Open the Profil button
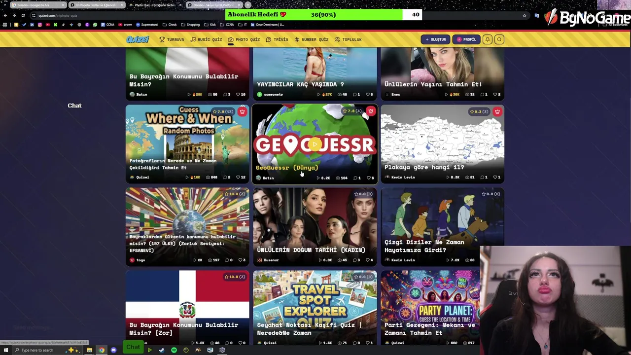 466,39
